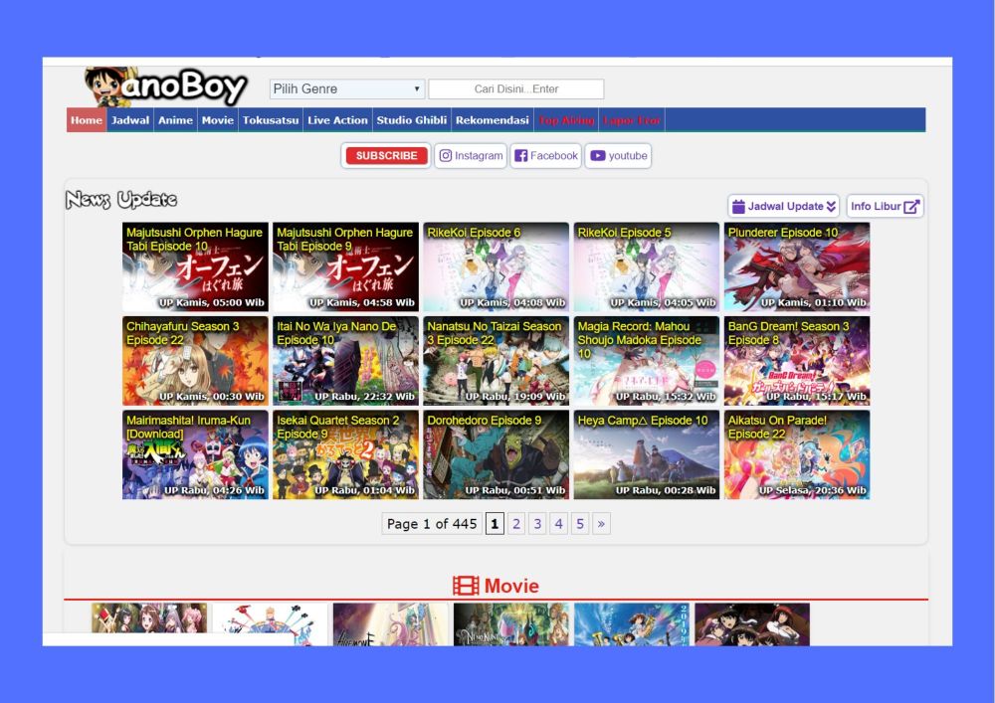This screenshot has width=995, height=703.
Task: Open RikeKoi Episode 6 thumbnail
Action: [497, 266]
